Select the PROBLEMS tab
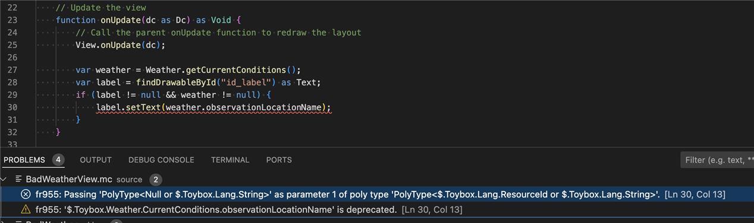Image resolution: width=754 pixels, height=223 pixels. click(x=24, y=160)
